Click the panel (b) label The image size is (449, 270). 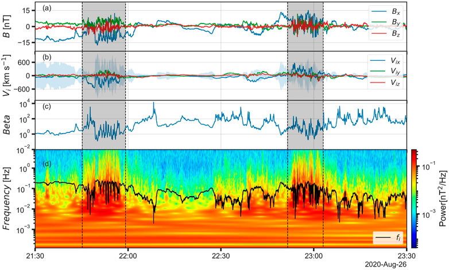[x=47, y=57]
